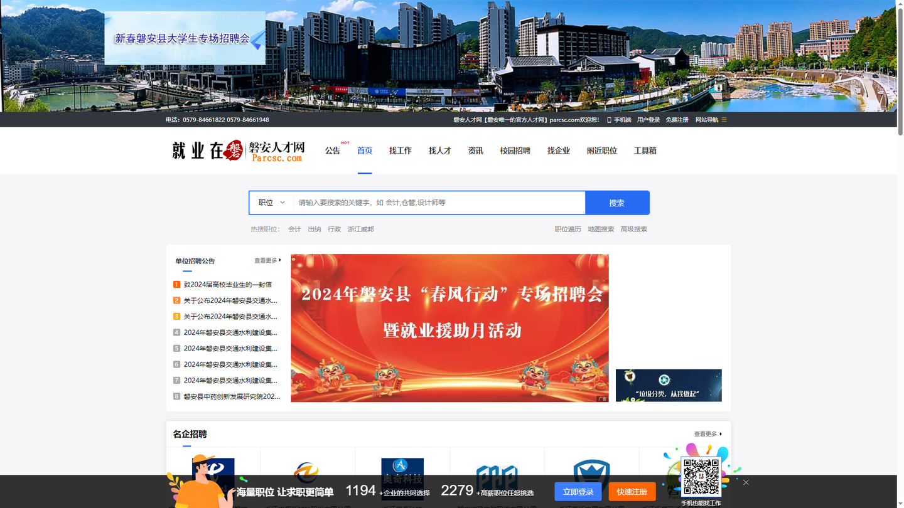904x508 pixels.
Task: Open announcement number 7 in the list
Action: 230,381
